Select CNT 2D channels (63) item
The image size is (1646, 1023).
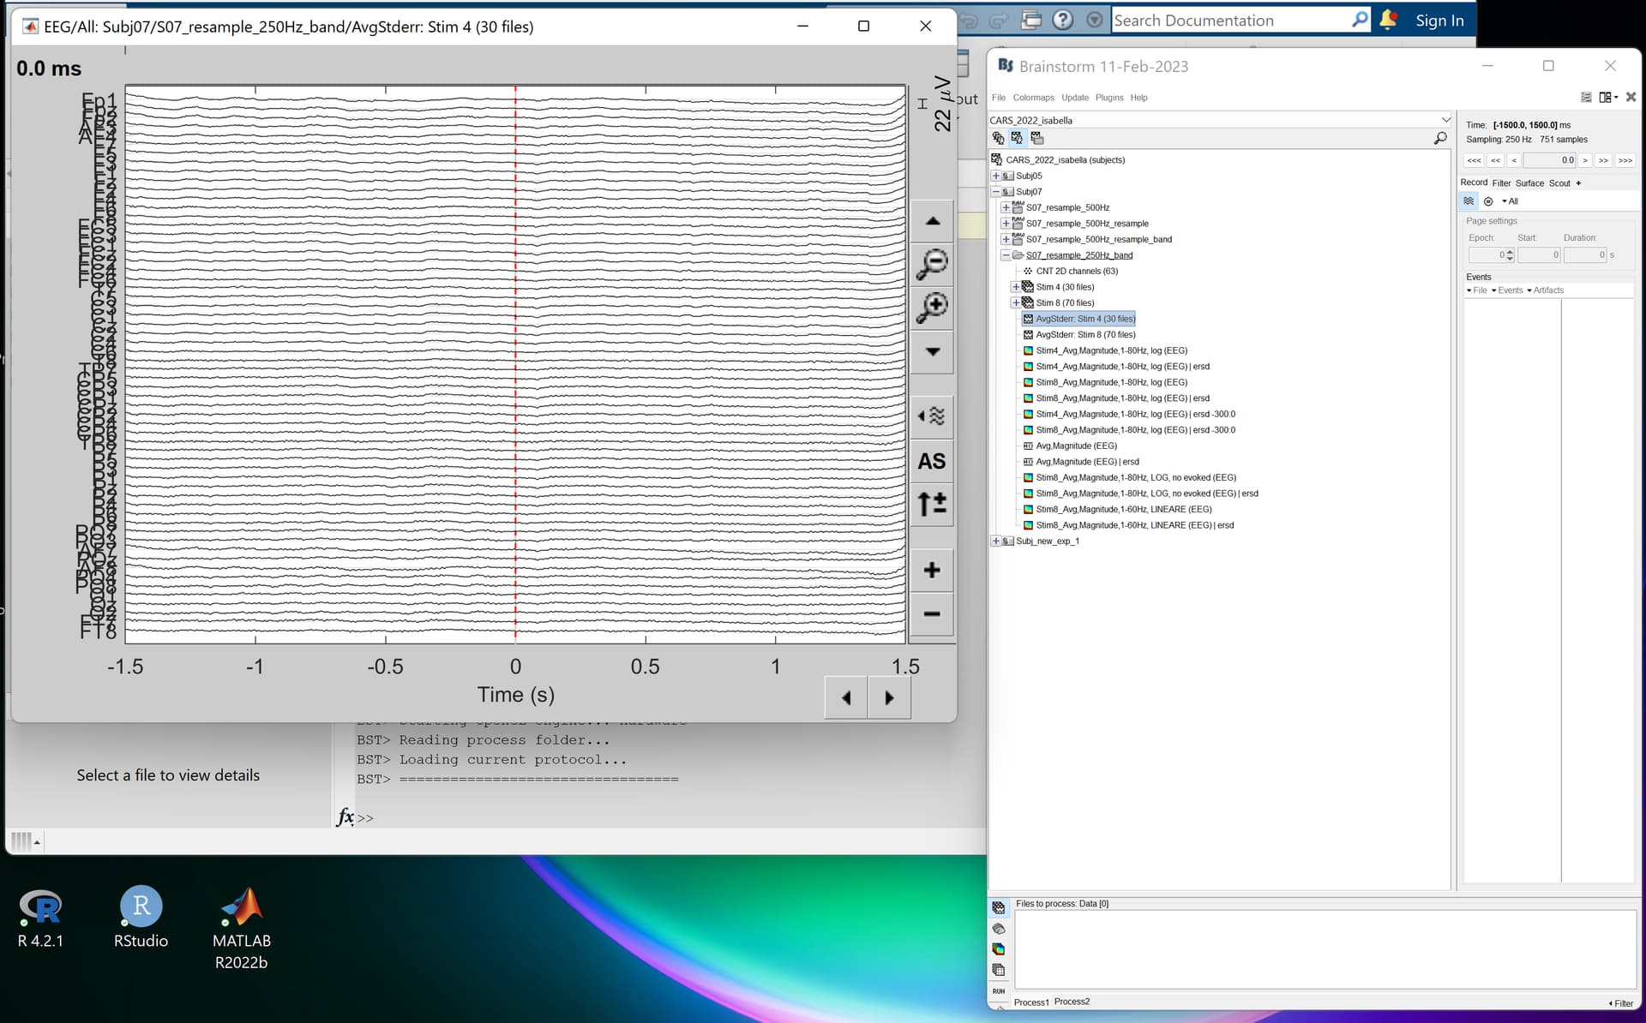(1077, 271)
